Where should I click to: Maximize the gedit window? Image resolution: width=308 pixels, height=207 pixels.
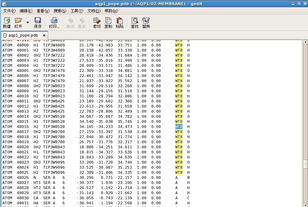[299, 4]
